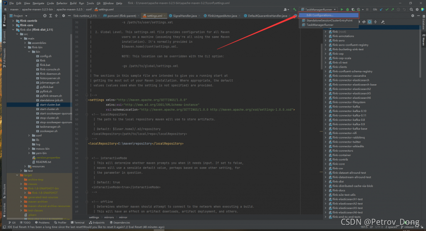Image resolution: width=426 pixels, height=231 pixels.
Task: Expand the flink-contrib folder
Action: (x=13, y=21)
